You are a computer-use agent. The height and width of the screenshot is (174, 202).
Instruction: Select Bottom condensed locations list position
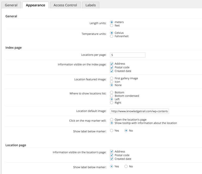(112, 96)
